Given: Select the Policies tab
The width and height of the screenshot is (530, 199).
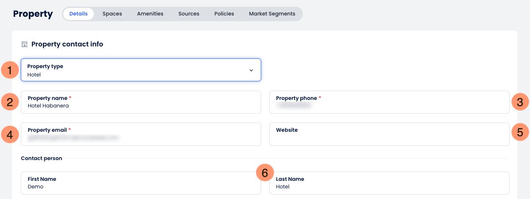Looking at the screenshot, I should (224, 14).
